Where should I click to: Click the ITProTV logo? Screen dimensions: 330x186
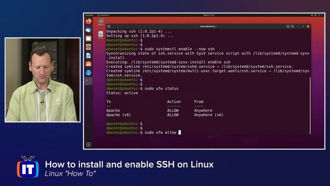click(x=28, y=167)
